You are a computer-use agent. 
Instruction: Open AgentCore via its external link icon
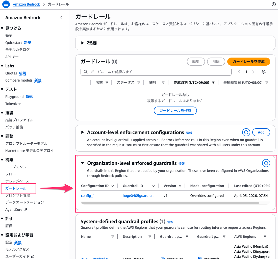coord(26,209)
